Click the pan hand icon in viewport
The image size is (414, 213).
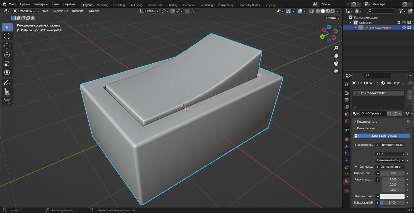tap(336, 56)
